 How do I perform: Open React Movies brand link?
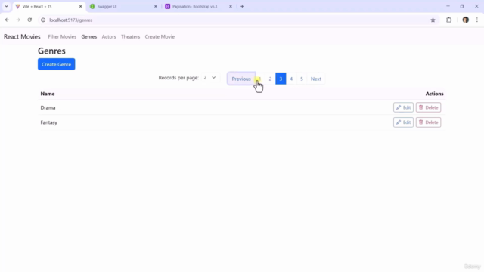point(22,37)
